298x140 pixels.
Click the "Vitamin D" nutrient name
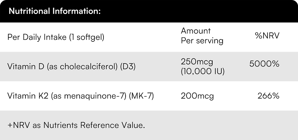pyautogui.click(x=26, y=66)
